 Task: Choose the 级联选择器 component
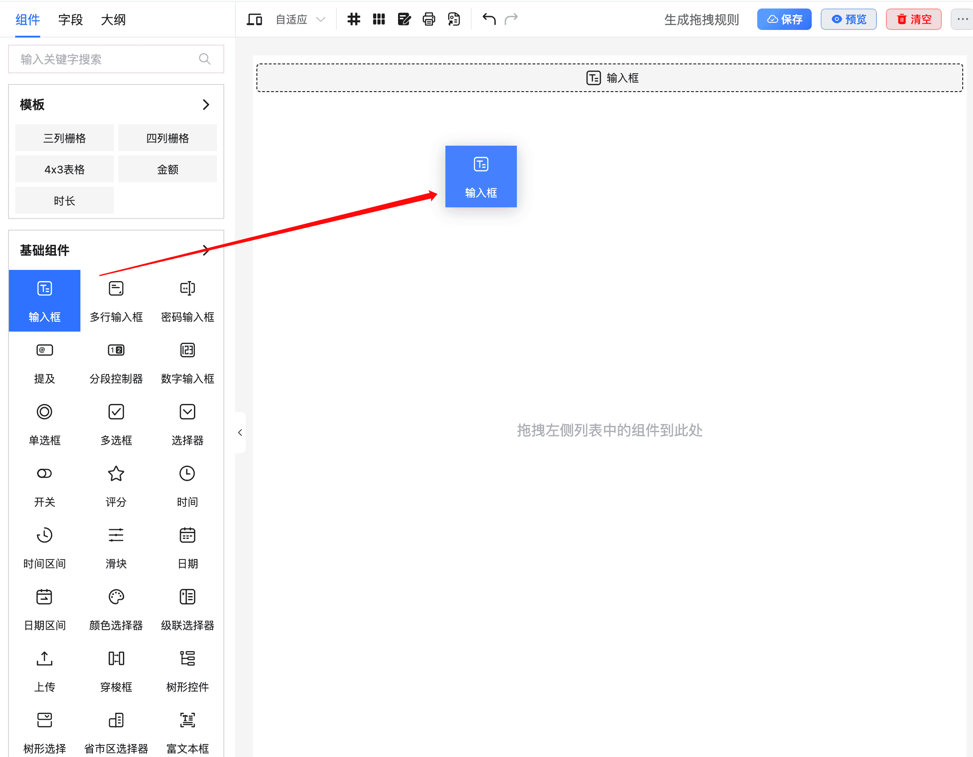tap(188, 609)
